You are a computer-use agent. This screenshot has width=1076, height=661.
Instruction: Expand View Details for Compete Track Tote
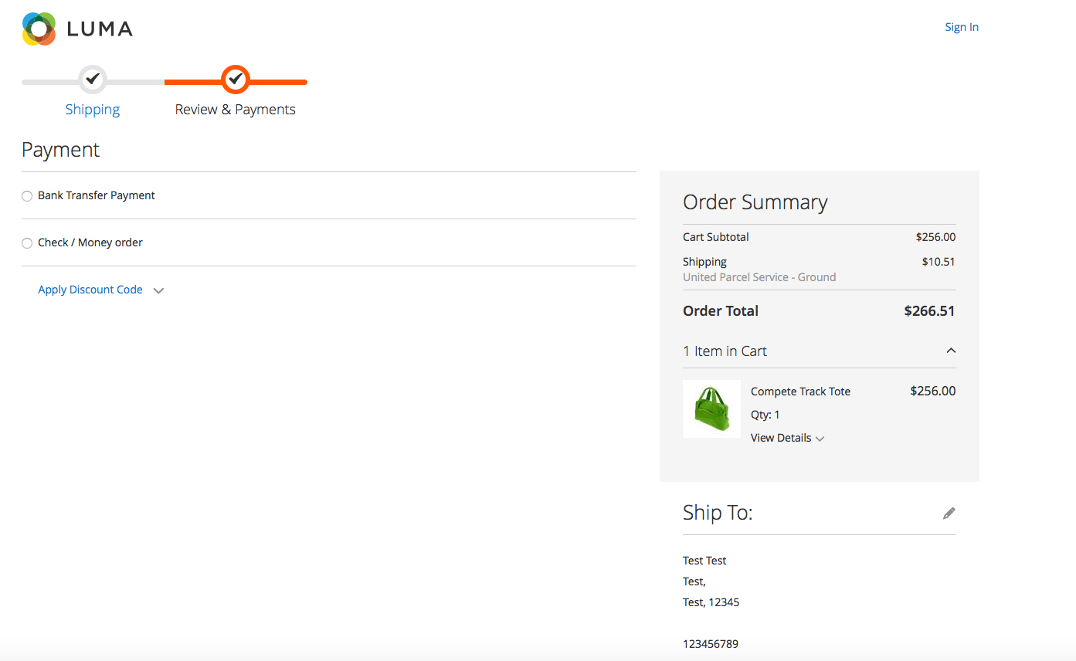click(786, 438)
